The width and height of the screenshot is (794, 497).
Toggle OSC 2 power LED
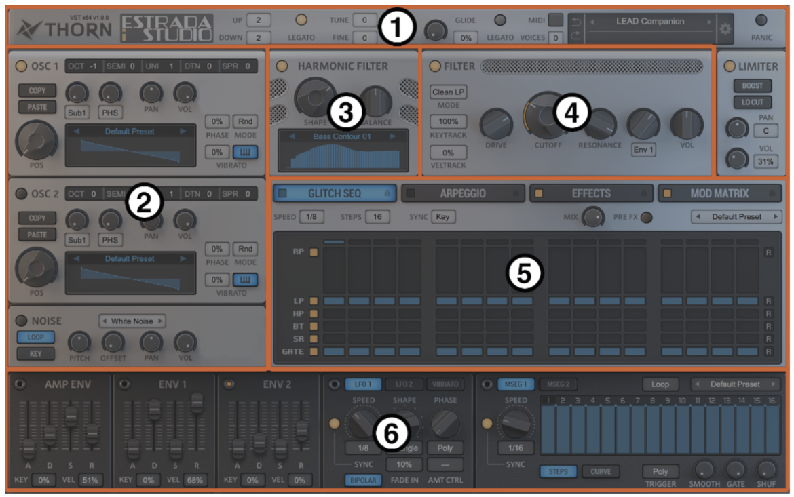point(21,193)
